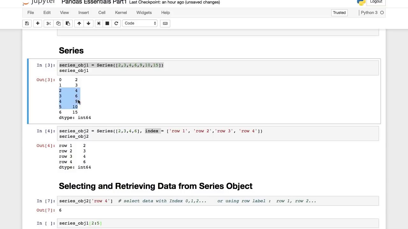Click the dtype: int64 text under Out[3]

[75, 118]
